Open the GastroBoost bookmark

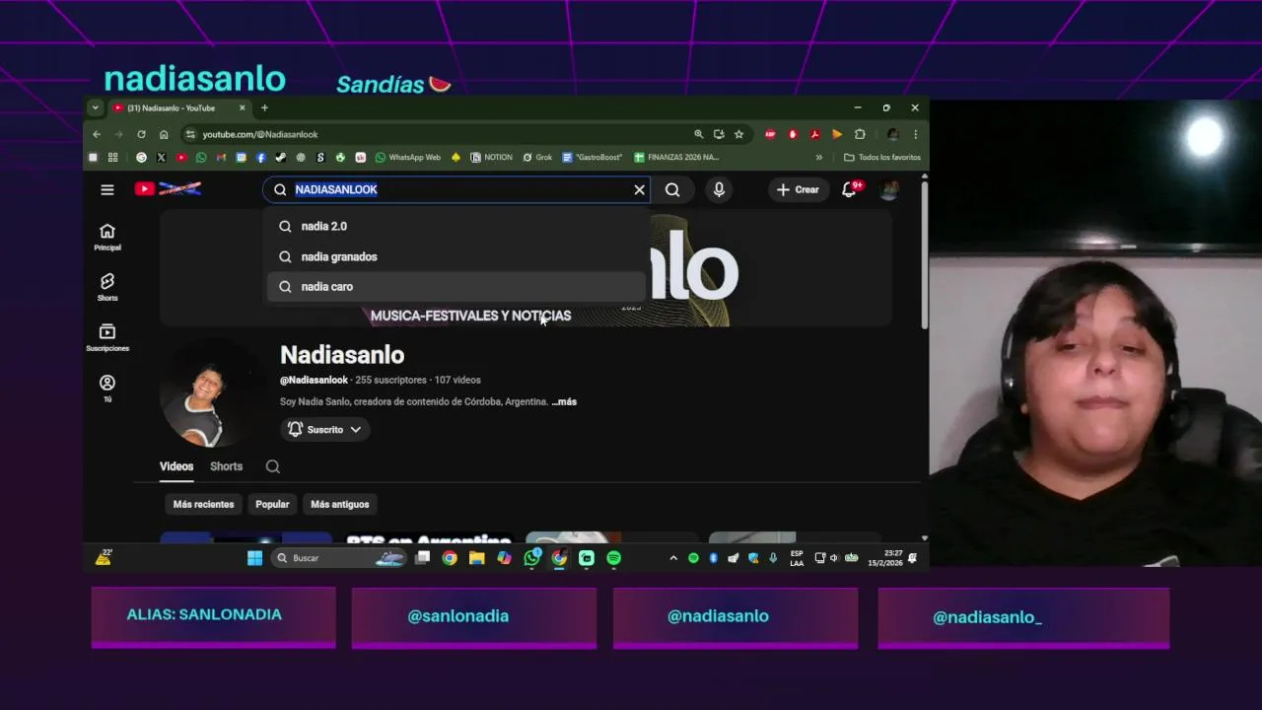(x=593, y=157)
